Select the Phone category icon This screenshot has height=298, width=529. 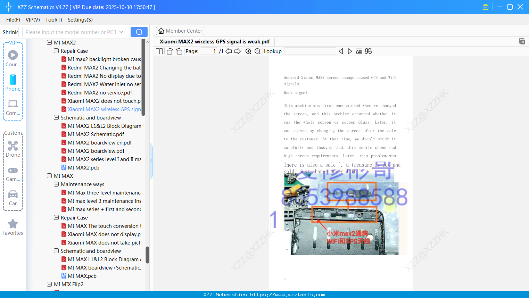point(13,83)
